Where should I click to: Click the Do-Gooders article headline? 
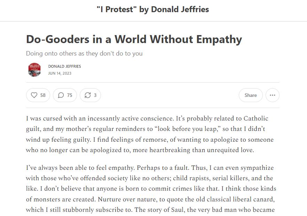(134, 39)
